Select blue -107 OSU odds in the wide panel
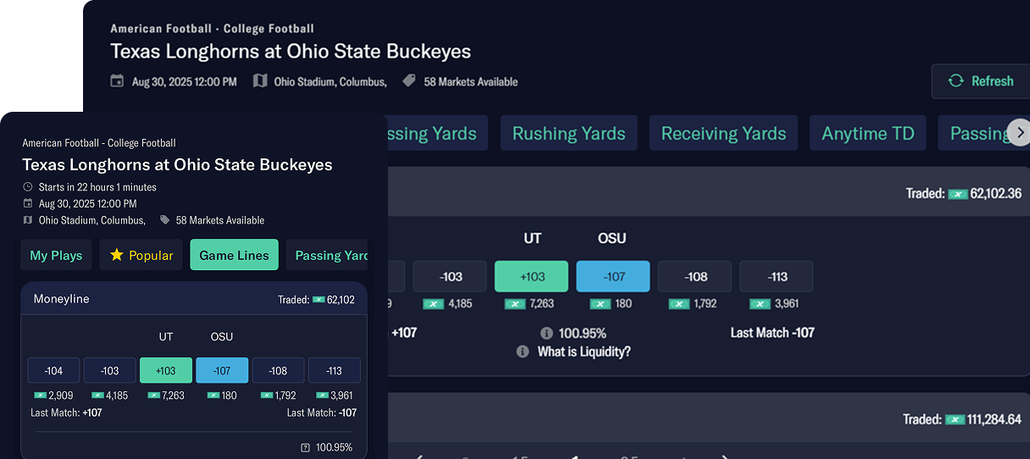Image resolution: width=1030 pixels, height=459 pixels. point(612,277)
